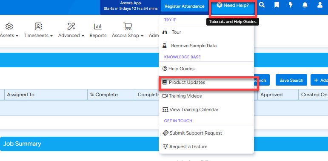Click the KNOWLEDGE BASE section label
Screen dimensions: 328x161
(x=183, y=57)
